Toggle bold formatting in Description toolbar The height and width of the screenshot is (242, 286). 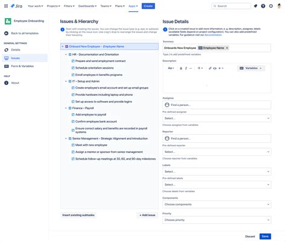coord(181,68)
